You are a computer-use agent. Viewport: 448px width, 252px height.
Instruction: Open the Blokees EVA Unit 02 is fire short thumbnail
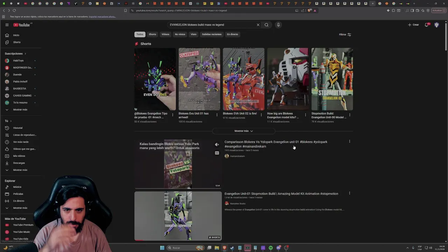[244, 79]
